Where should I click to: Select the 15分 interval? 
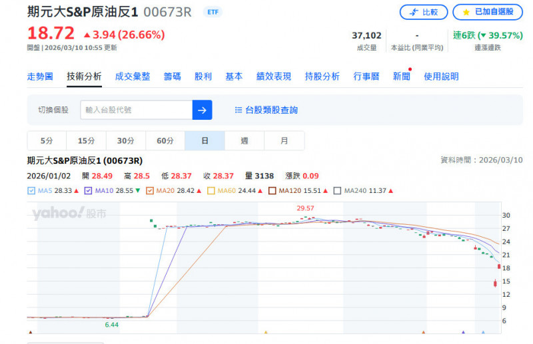[86, 140]
